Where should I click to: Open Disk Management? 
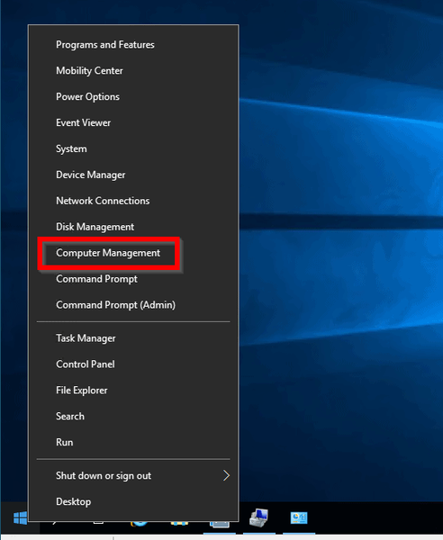pos(133,227)
